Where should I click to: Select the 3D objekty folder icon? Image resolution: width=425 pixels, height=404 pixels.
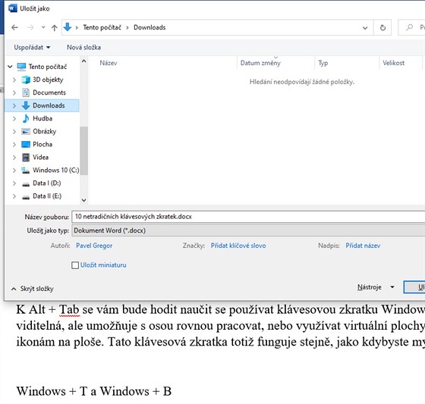26,80
